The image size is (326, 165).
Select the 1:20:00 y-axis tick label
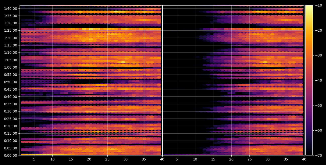(11, 38)
